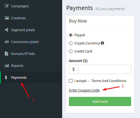Viewport: 140px width, 118px height.
Task: Click the Crypto Currency info icon
Action: pyautogui.click(x=102, y=43)
